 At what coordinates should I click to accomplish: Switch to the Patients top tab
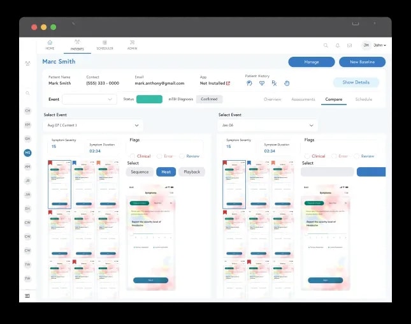[77, 45]
